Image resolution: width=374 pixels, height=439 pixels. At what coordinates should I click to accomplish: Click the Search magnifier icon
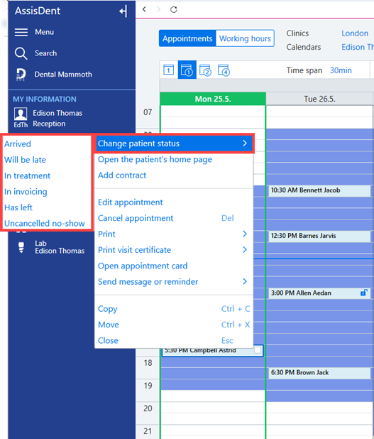pyautogui.click(x=21, y=53)
